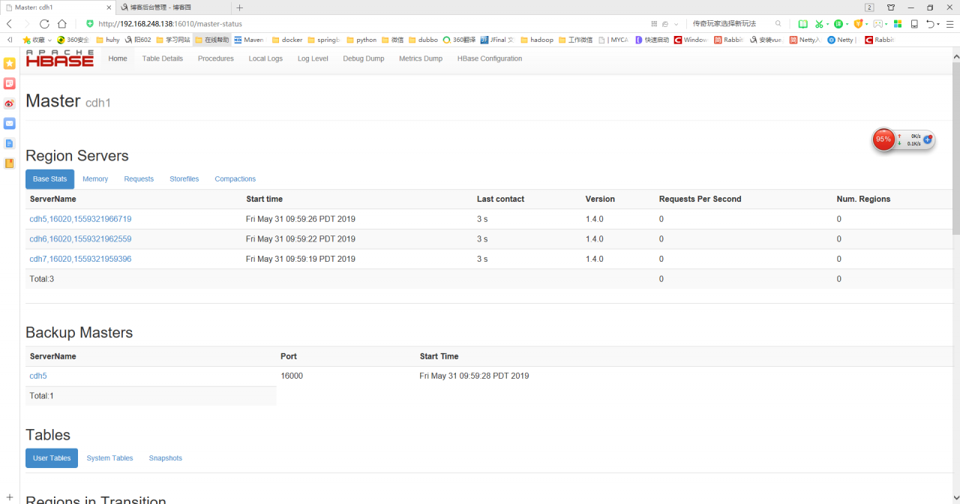Screen dimensions: 960x504
Task: Switch to the Storefiles tab
Action: click(x=184, y=179)
